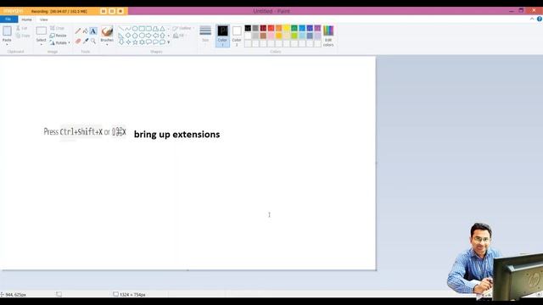The width and height of the screenshot is (543, 305).
Task: Activate Color 2 background selector
Action: click(237, 36)
